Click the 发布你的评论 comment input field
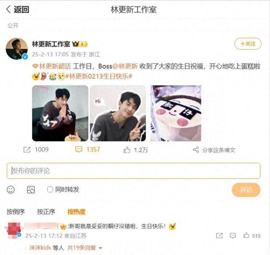Image resolution: width=270 pixels, height=255 pixels. pyautogui.click(x=134, y=171)
